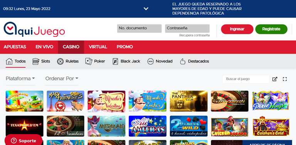Open the PROMO section
The image size is (296, 145).
pyautogui.click(x=125, y=47)
